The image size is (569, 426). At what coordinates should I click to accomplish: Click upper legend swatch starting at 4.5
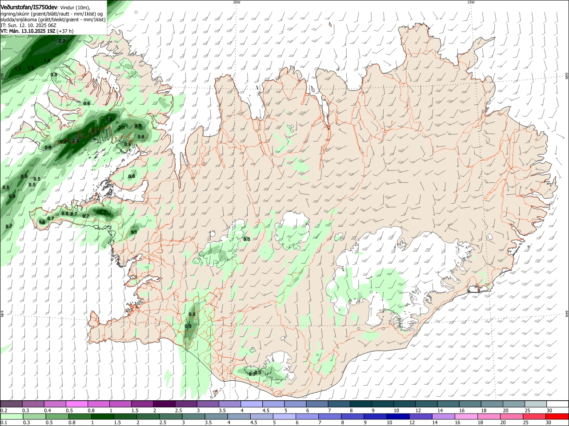coord(273,404)
